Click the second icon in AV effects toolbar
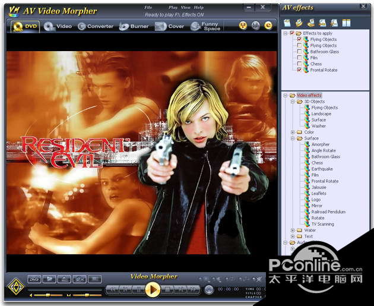The height and width of the screenshot is (306, 374). [x=299, y=23]
